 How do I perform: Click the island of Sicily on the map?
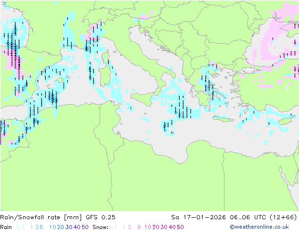pos(143,99)
